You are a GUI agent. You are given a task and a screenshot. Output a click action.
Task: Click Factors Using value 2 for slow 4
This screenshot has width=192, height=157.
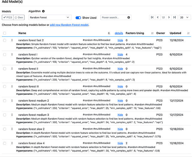(x=126, y=143)
